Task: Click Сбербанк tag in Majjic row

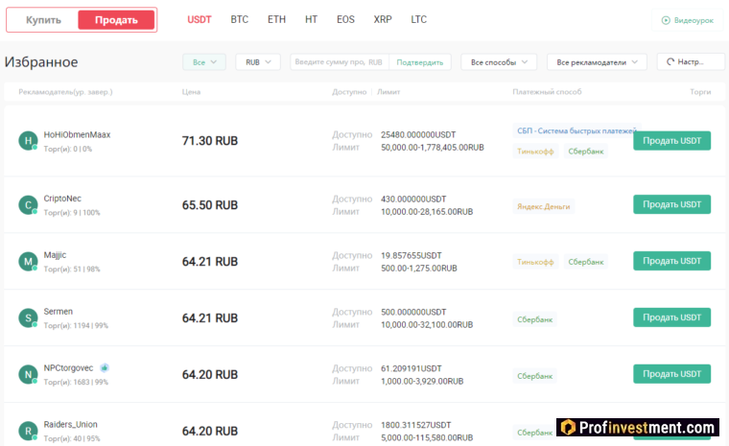Action: (x=586, y=262)
